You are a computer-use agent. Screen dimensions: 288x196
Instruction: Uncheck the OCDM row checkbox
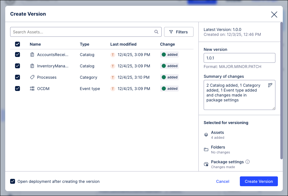(17, 89)
